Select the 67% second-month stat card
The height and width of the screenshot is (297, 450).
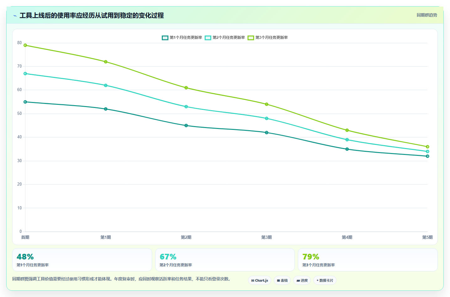pyautogui.click(x=225, y=260)
